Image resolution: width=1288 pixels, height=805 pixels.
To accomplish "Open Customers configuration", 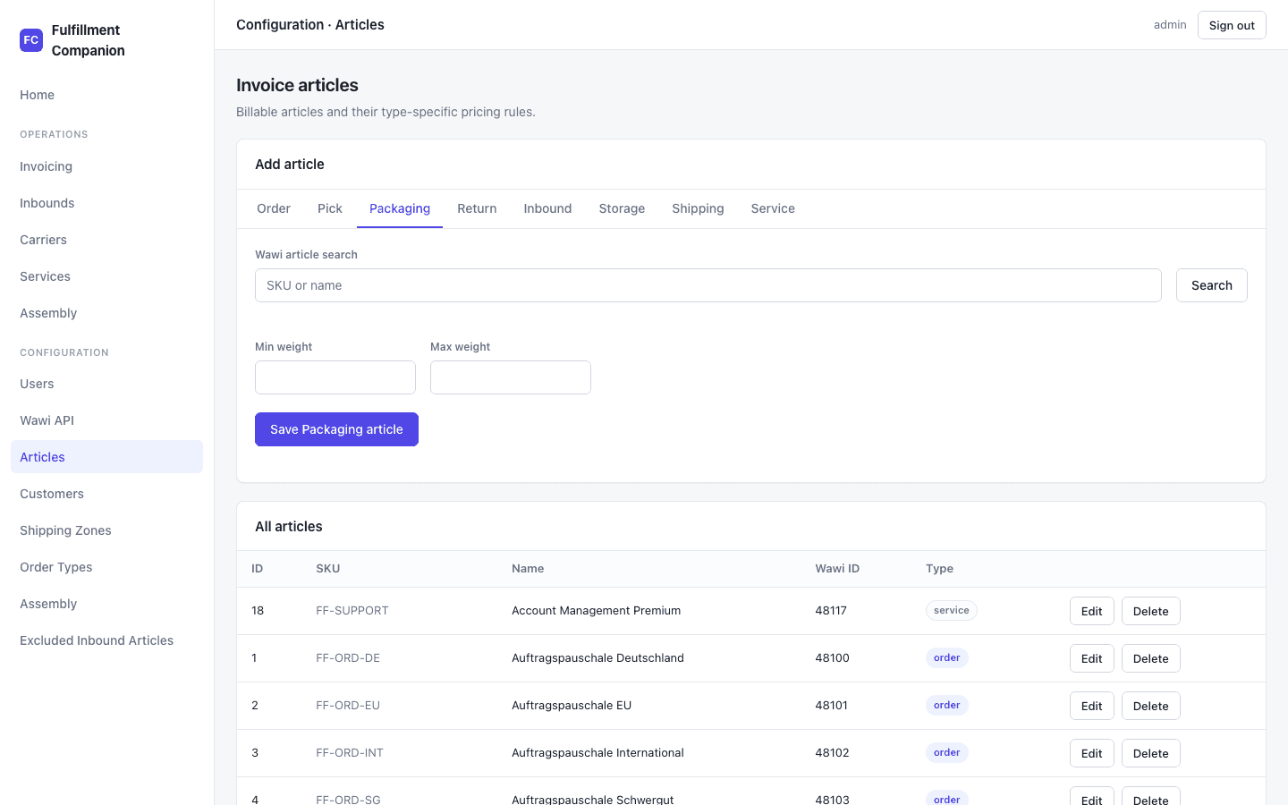I will click(x=106, y=494).
